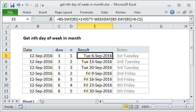The height and width of the screenshot is (112, 196).
Task: Select column F header
Action: point(131,26)
